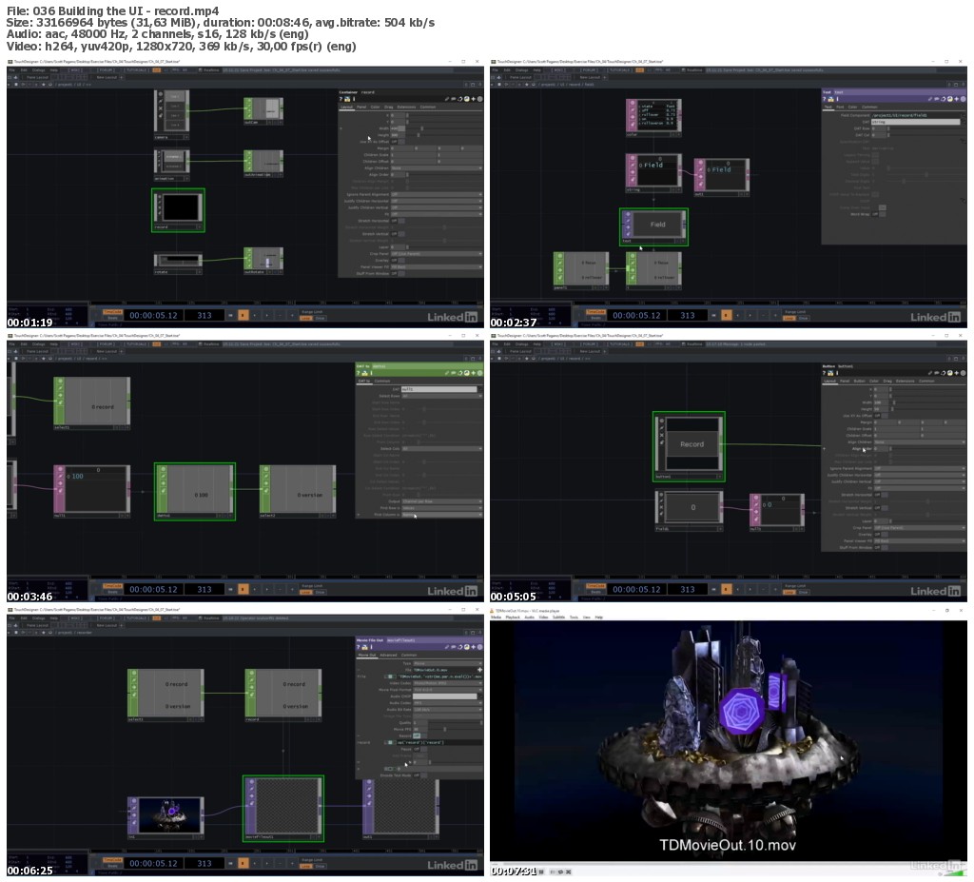Toggle Stretch Horizontal in 00:01:19 frame

pyautogui.click(x=398, y=221)
